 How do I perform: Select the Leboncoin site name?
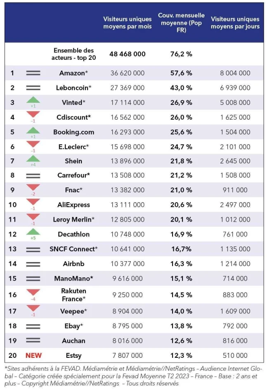click(x=73, y=88)
